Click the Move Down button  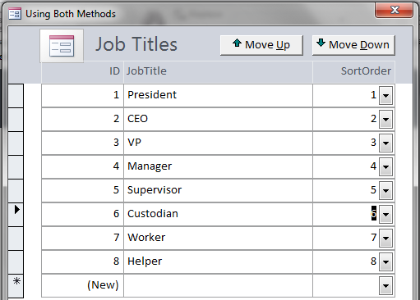pyautogui.click(x=353, y=45)
